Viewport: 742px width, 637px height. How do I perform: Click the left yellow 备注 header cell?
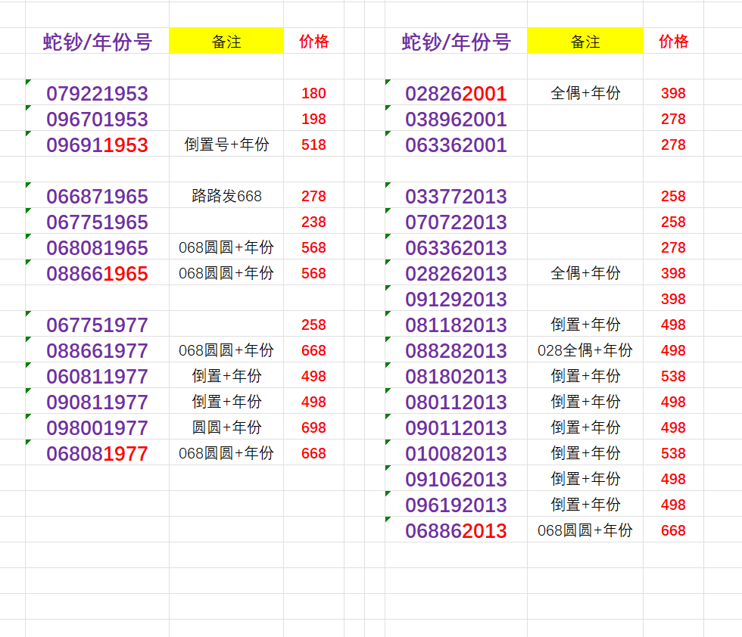point(226,42)
